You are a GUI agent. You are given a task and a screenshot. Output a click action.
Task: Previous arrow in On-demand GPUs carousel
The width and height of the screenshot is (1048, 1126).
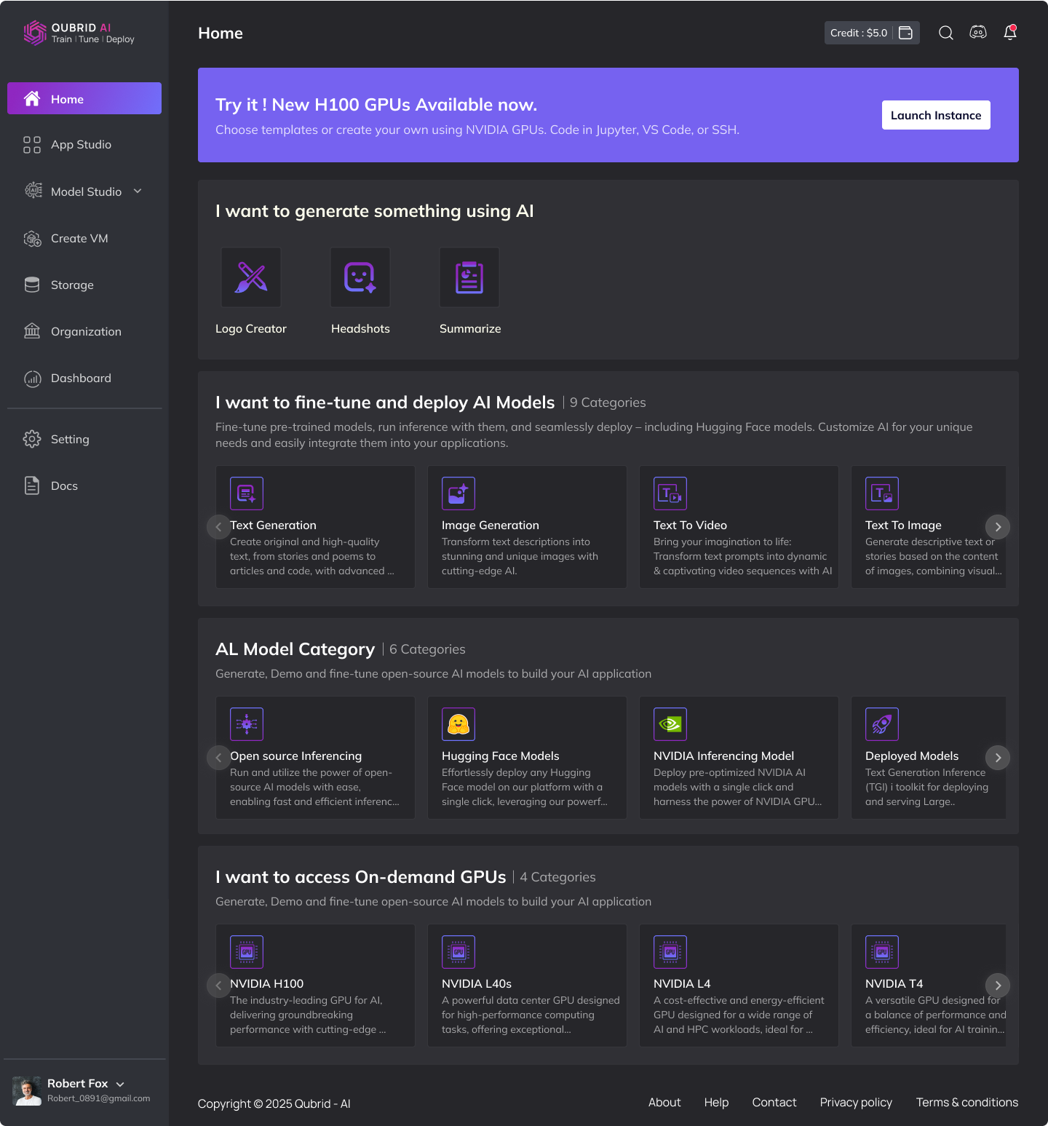tap(218, 986)
